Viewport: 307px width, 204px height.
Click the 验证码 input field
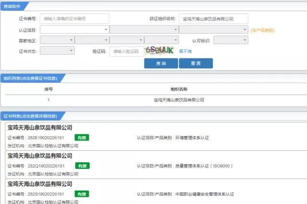(x=127, y=51)
